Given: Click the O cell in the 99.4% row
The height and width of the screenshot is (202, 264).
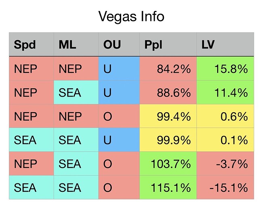Looking at the screenshot, I should tap(119, 116).
